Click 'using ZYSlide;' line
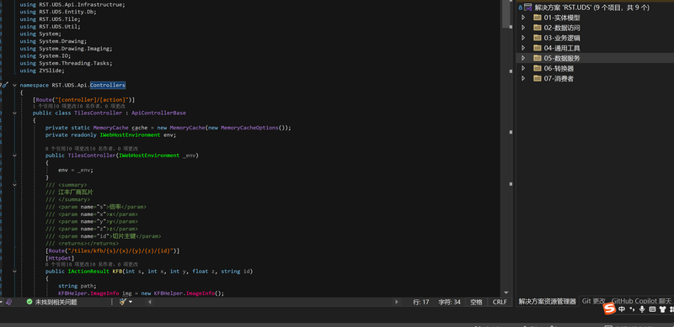 [42, 71]
